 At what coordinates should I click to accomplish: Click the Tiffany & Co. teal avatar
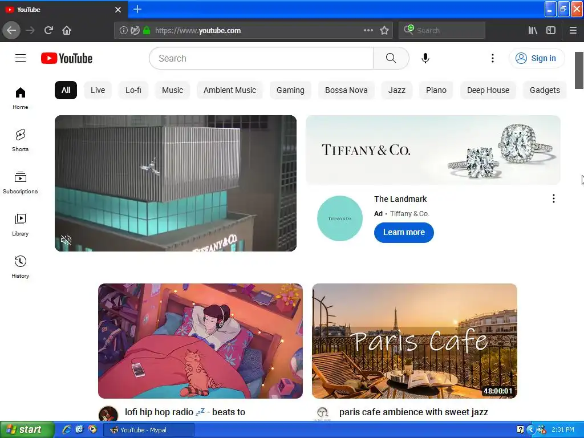pos(340,218)
